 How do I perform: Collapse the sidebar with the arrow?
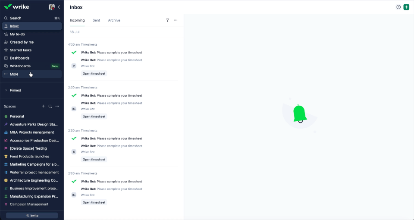pos(59,7)
